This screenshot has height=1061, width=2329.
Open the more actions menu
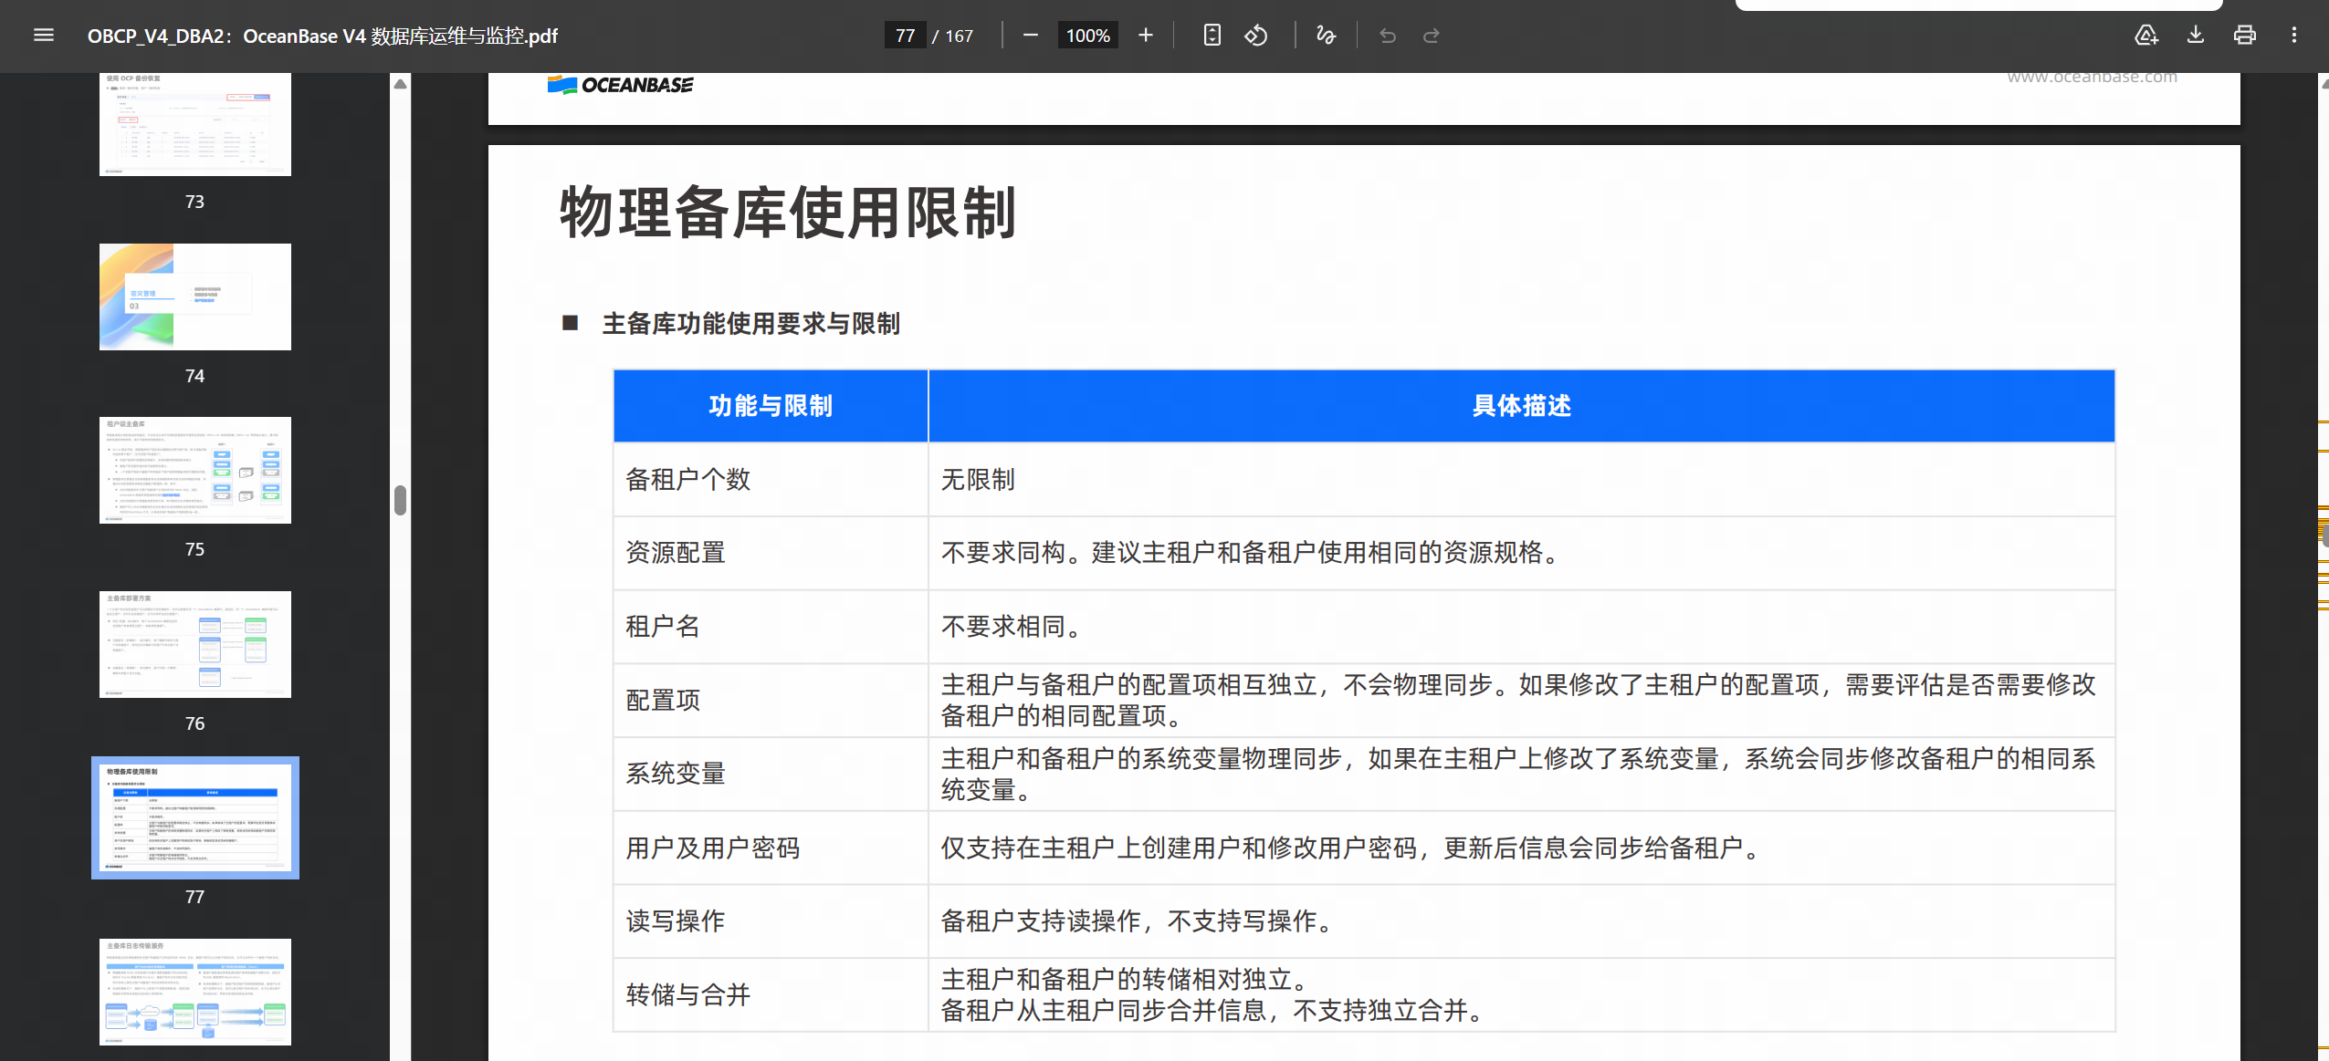(x=2293, y=36)
